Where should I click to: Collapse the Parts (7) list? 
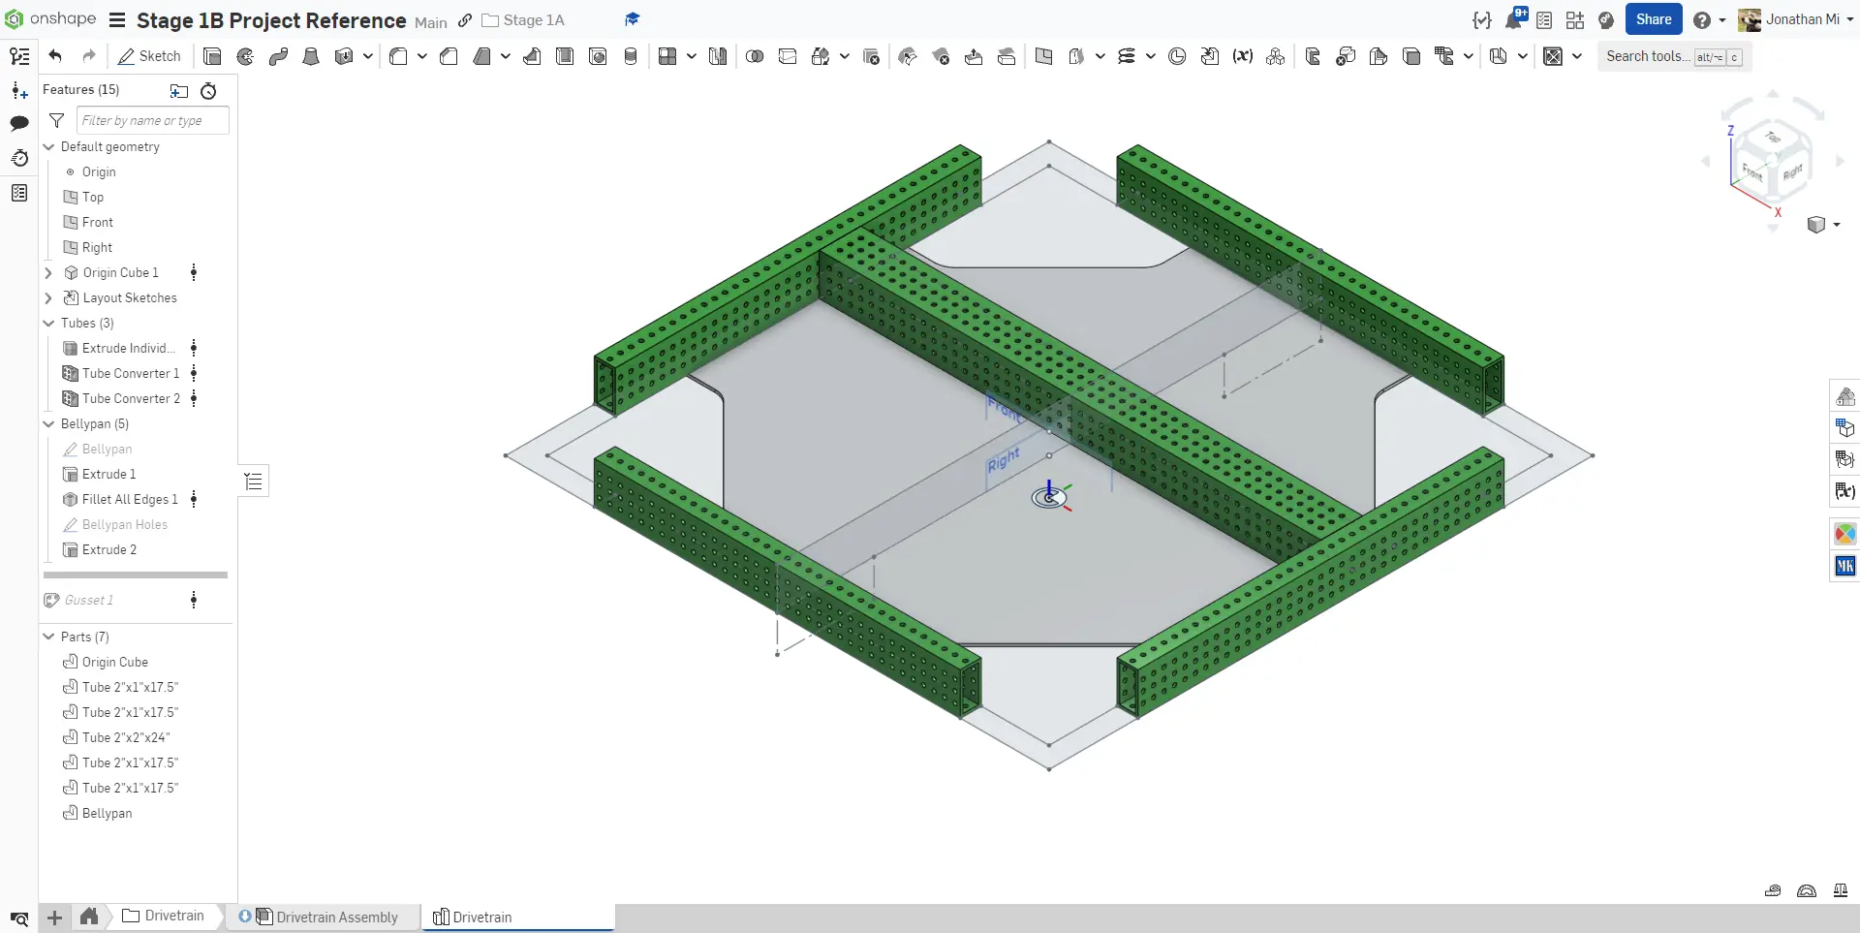tap(48, 637)
